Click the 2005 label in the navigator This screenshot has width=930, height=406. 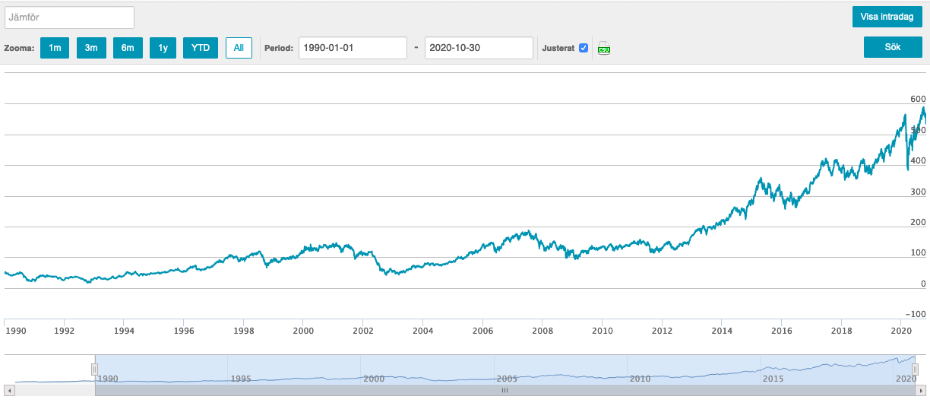coord(507,379)
